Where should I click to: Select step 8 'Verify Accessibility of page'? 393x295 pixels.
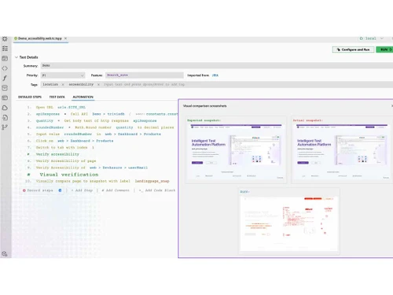click(x=66, y=160)
